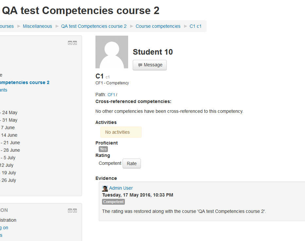Navigate to the Course competencies breadcrumb
The image size is (305, 241).
[158, 26]
